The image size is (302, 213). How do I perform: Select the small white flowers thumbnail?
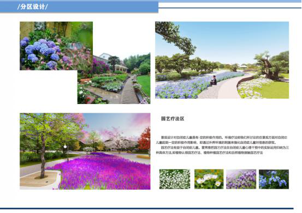coord(175,179)
